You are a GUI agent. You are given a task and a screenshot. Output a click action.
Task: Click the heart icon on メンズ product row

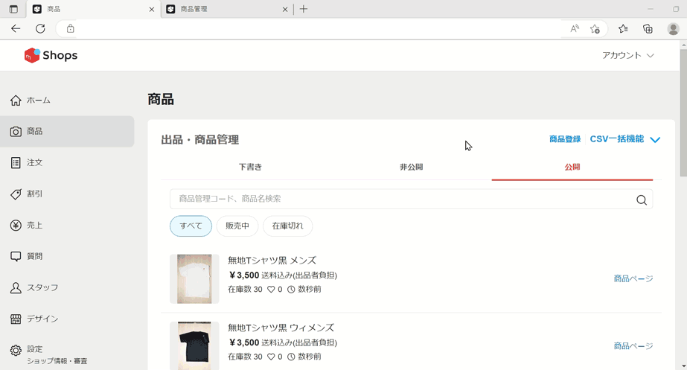(271, 290)
